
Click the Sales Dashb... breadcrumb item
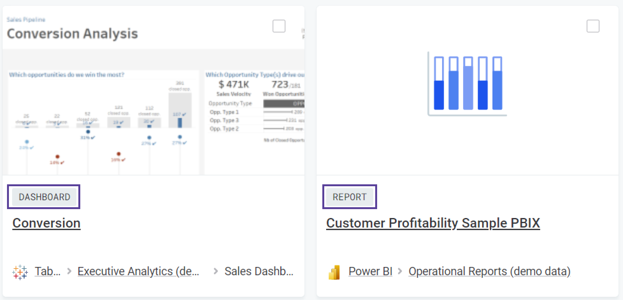pyautogui.click(x=259, y=271)
